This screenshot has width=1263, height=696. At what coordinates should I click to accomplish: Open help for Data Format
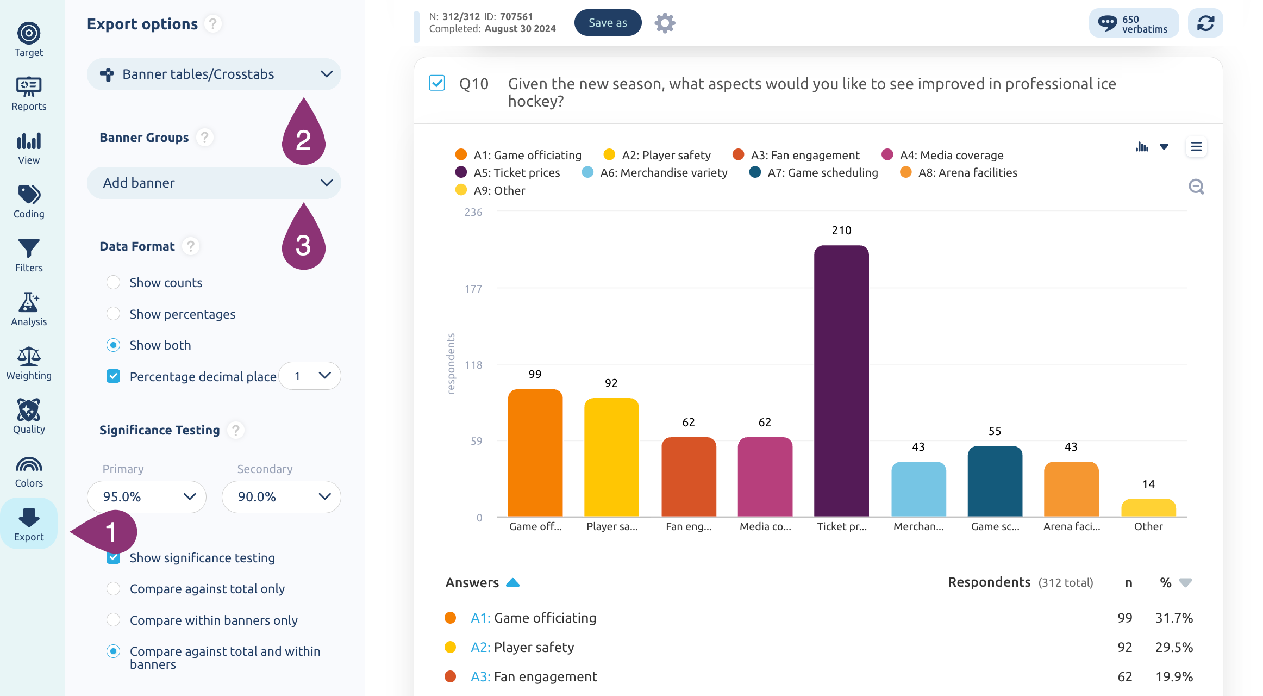pyautogui.click(x=190, y=246)
